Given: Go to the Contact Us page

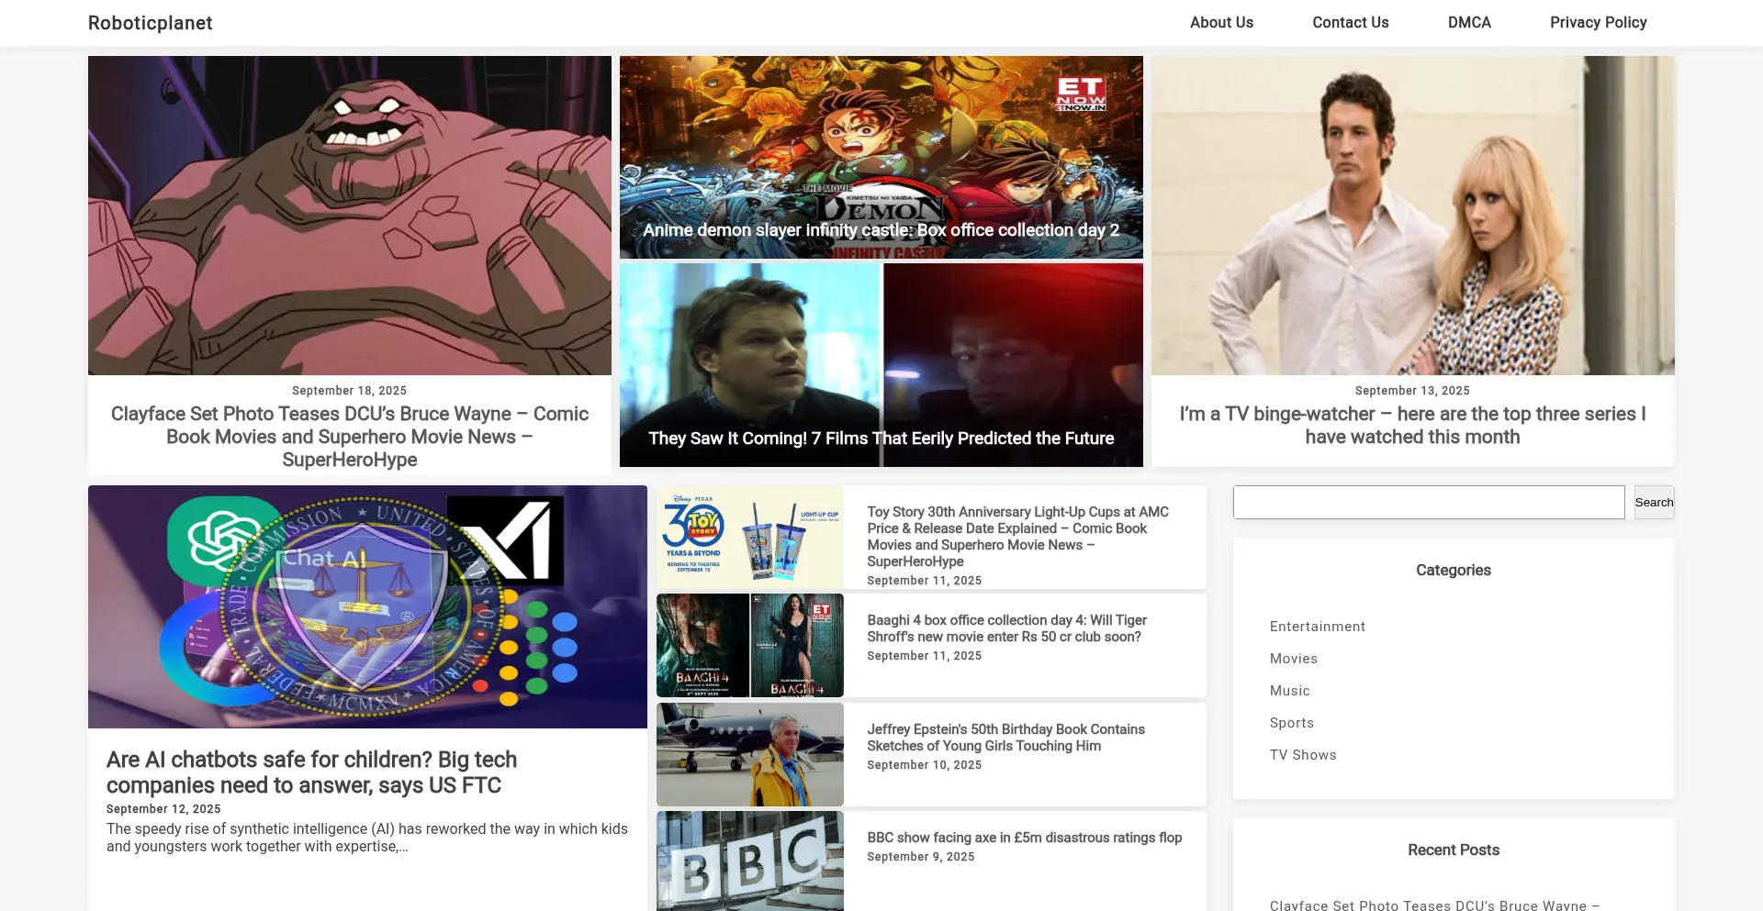Looking at the screenshot, I should (x=1350, y=23).
